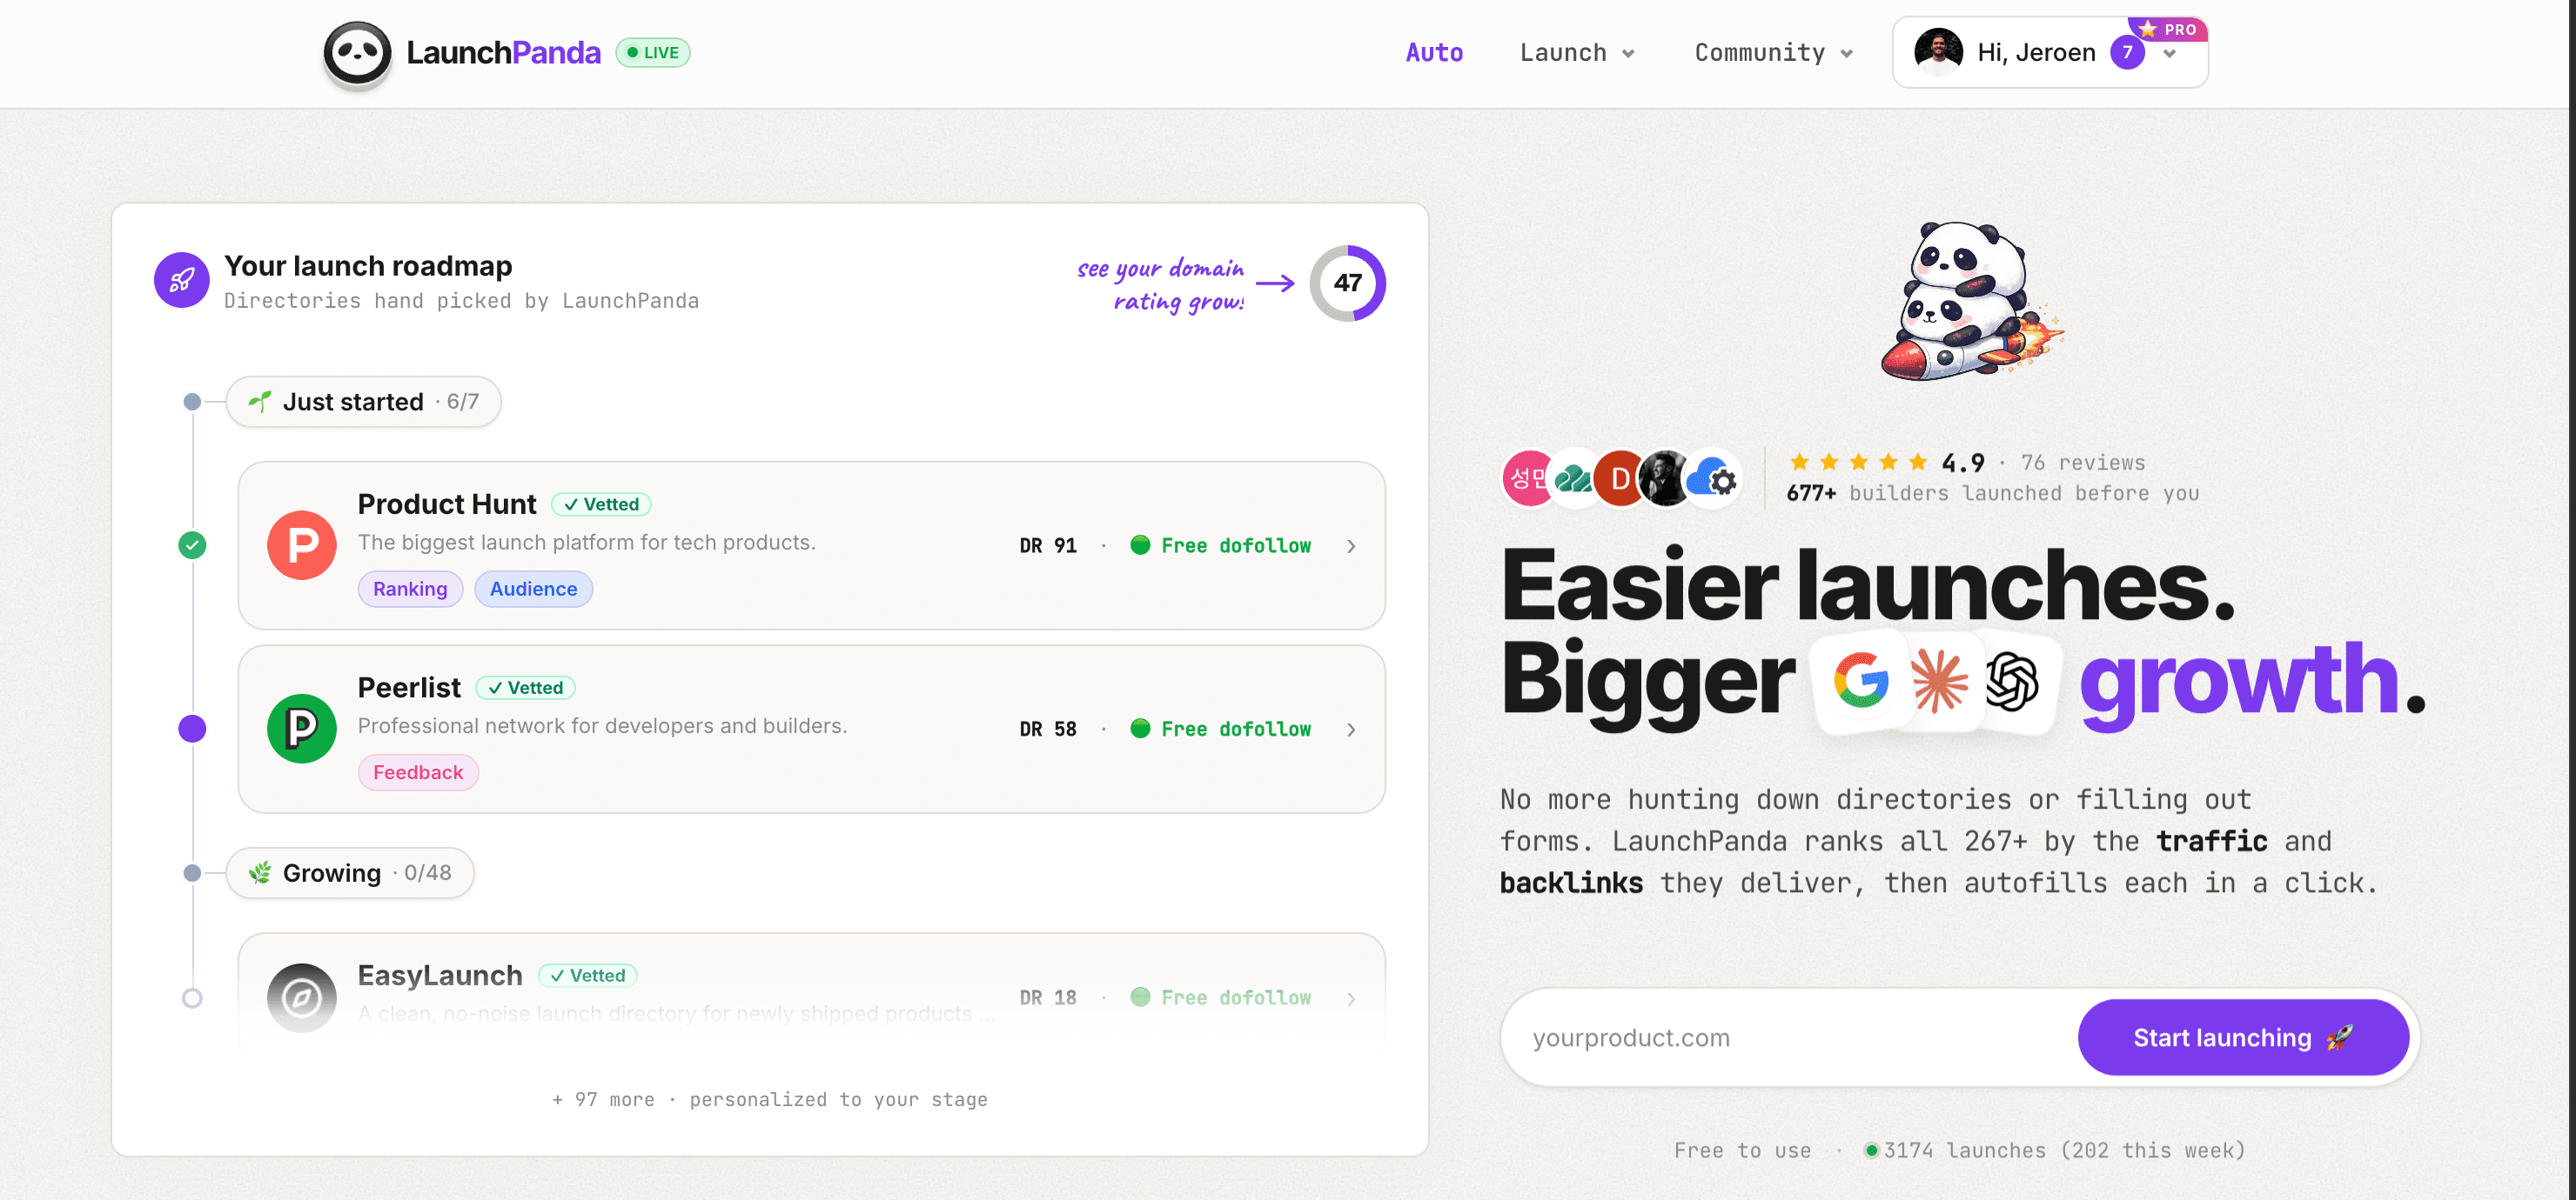The width and height of the screenshot is (2576, 1200).
Task: Click the Product Hunt red P logo
Action: 302,545
